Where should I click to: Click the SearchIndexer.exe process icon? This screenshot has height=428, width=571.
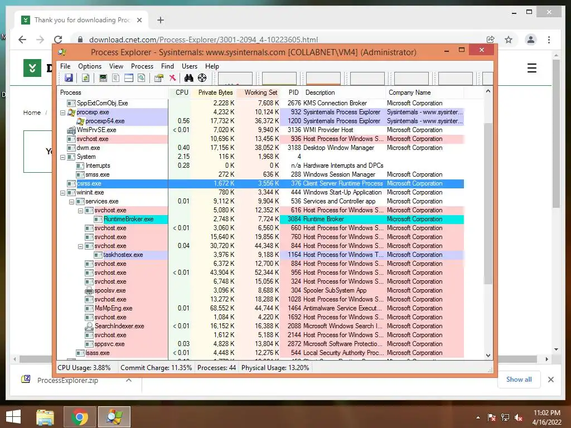tap(89, 326)
